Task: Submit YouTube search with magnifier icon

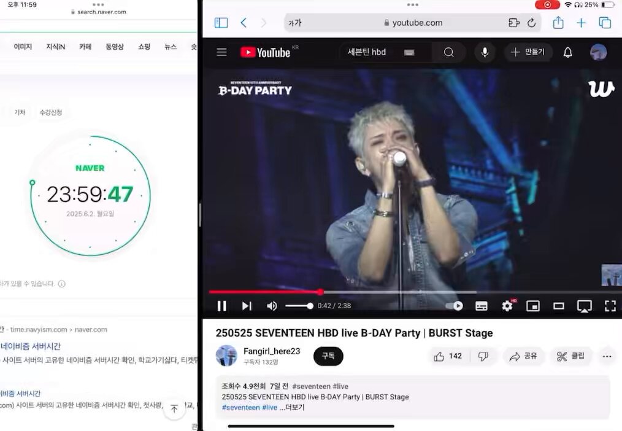Action: 448,52
